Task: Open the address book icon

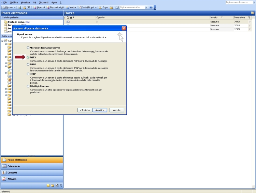Action: pyautogui.click(x=117, y=8)
